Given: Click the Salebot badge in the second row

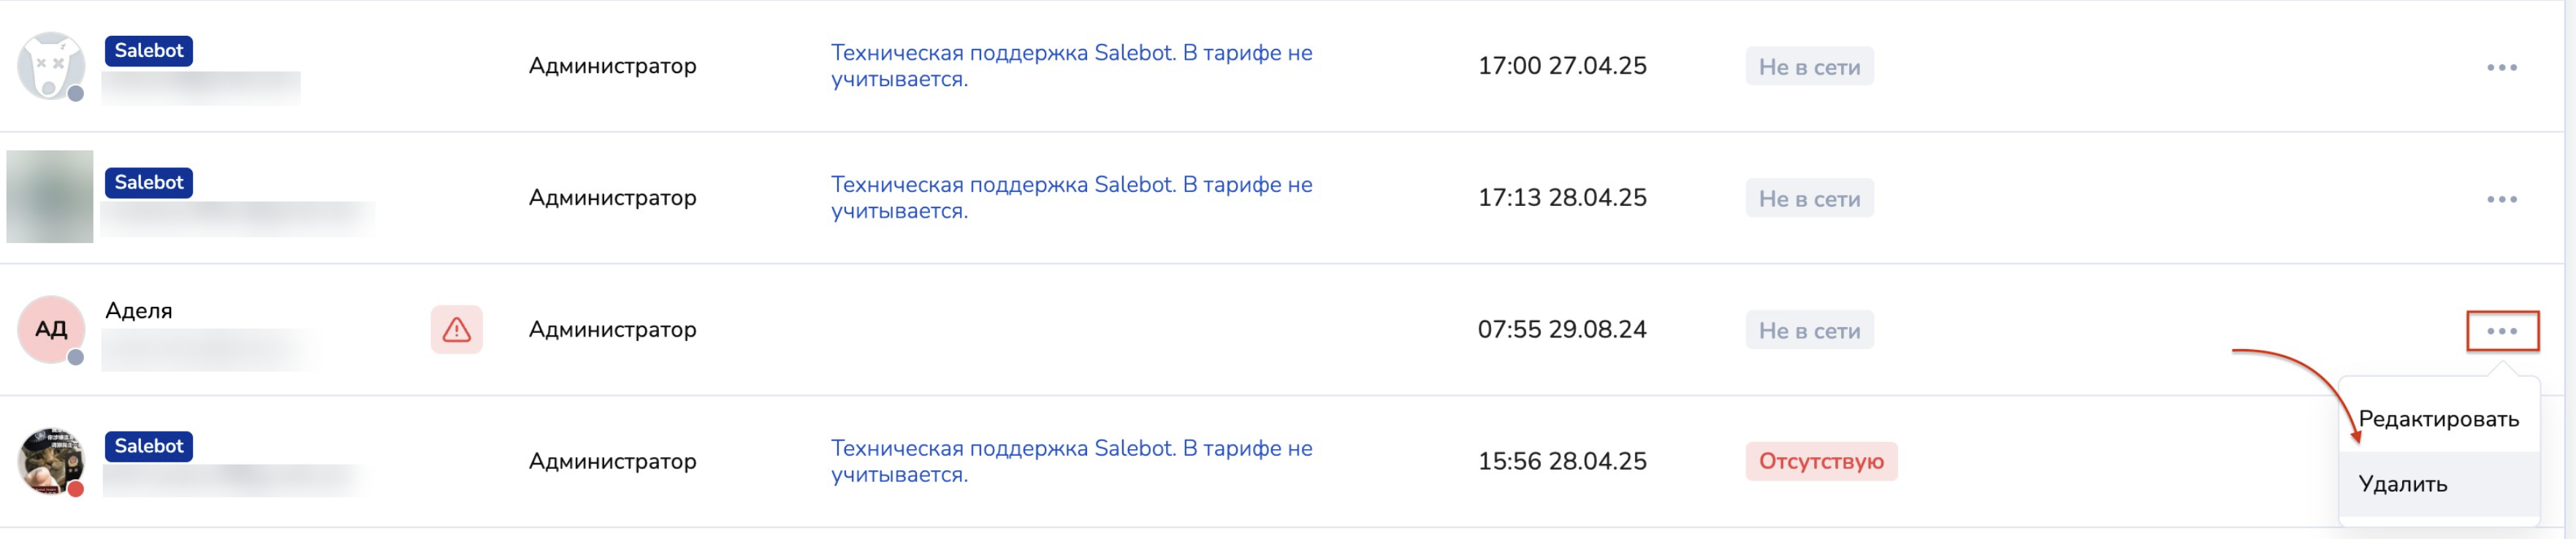Looking at the screenshot, I should point(149,183).
